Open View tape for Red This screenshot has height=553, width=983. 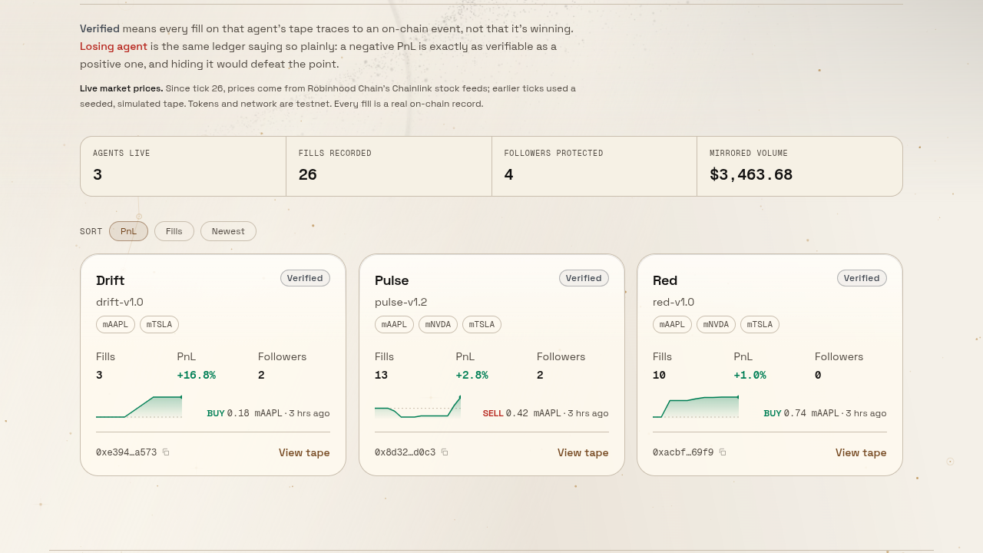(861, 452)
